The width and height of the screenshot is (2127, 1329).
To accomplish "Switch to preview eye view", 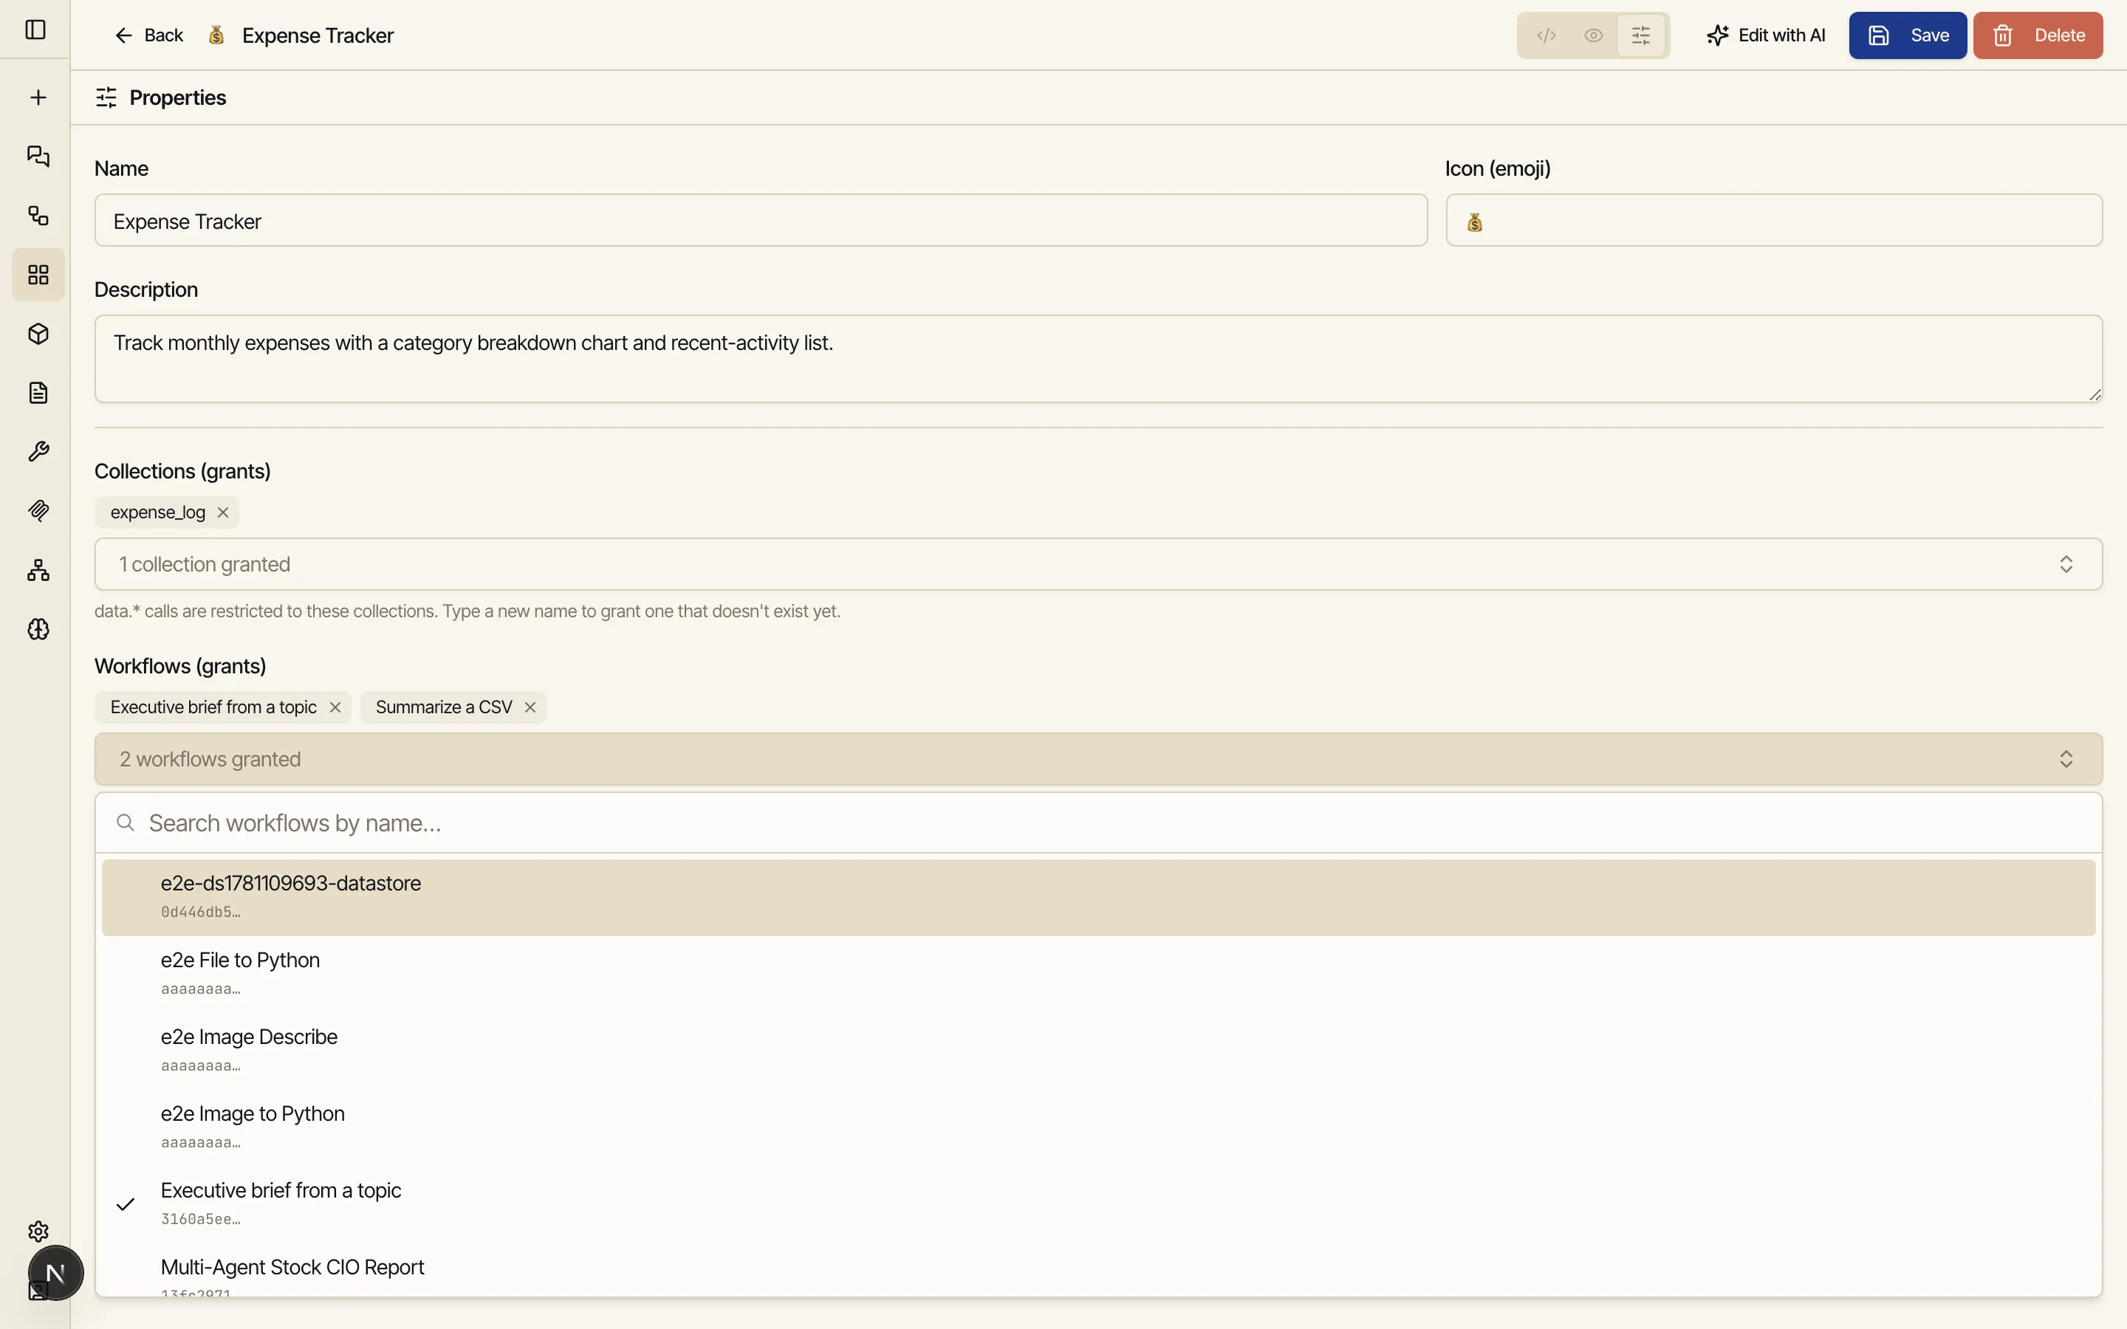I will [x=1594, y=35].
